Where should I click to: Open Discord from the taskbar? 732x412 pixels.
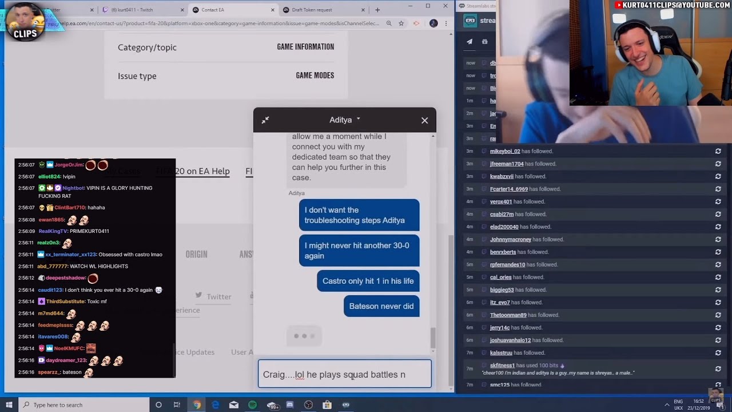[290, 405]
